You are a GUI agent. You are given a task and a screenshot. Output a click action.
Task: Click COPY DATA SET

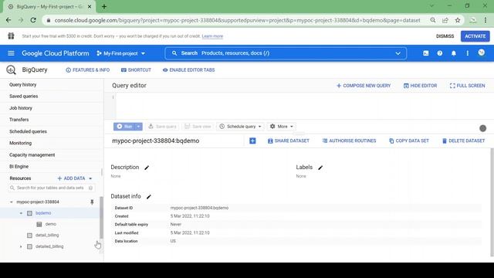pyautogui.click(x=409, y=141)
